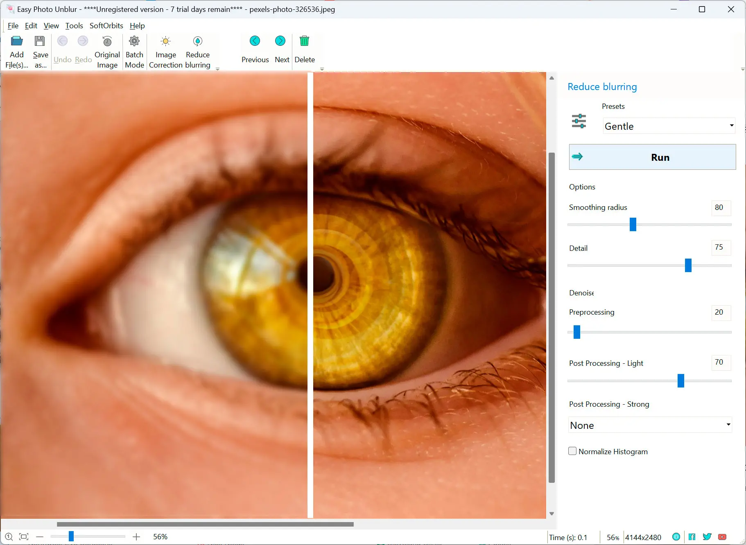Viewport: 746px width, 545px height.
Task: Enable Normalize Histogram checkbox
Action: click(x=572, y=451)
